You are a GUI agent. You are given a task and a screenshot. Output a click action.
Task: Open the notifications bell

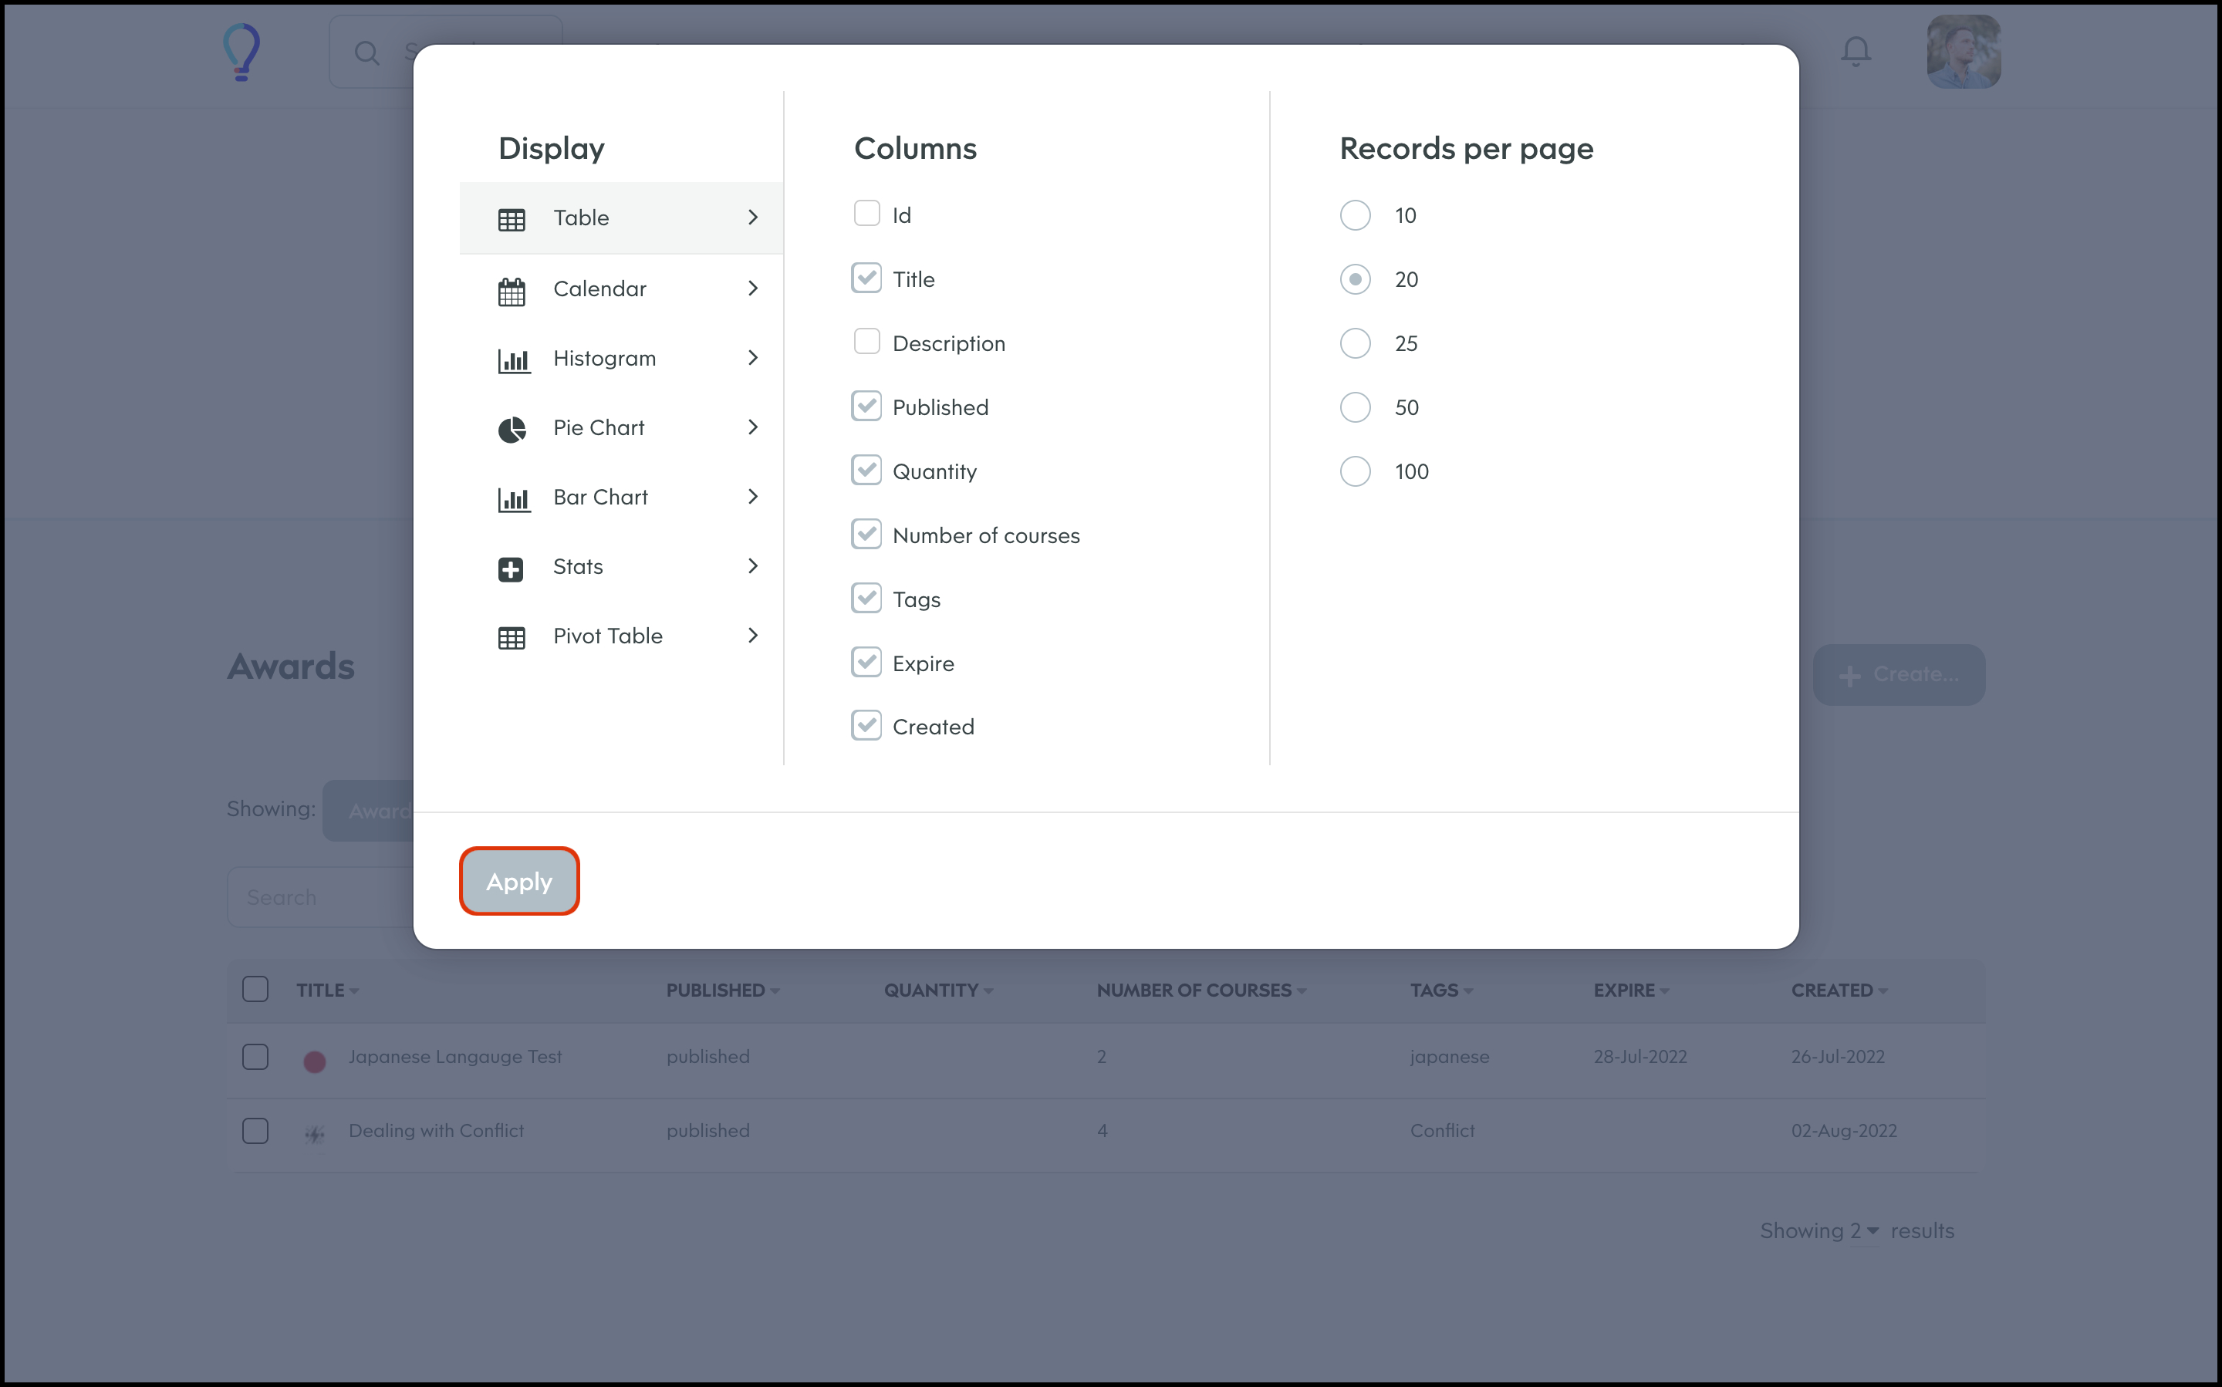tap(1855, 52)
